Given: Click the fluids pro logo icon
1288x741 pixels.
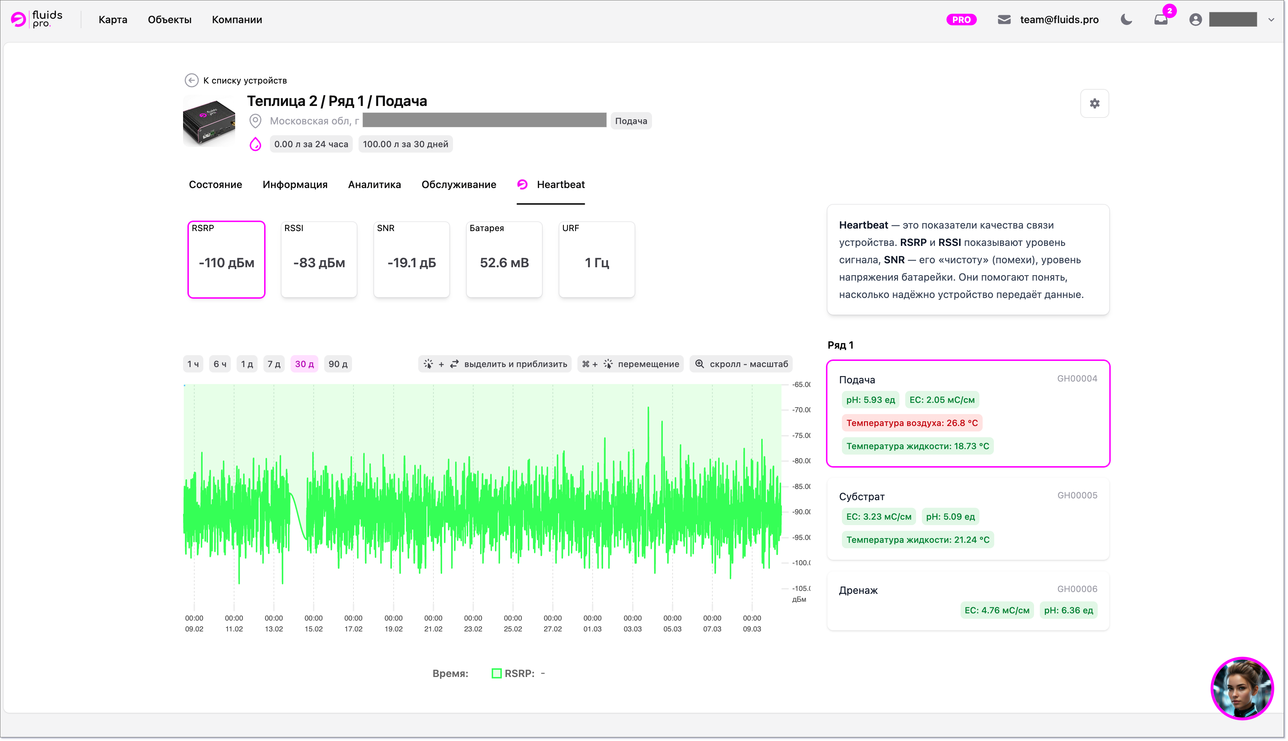Looking at the screenshot, I should [x=19, y=19].
